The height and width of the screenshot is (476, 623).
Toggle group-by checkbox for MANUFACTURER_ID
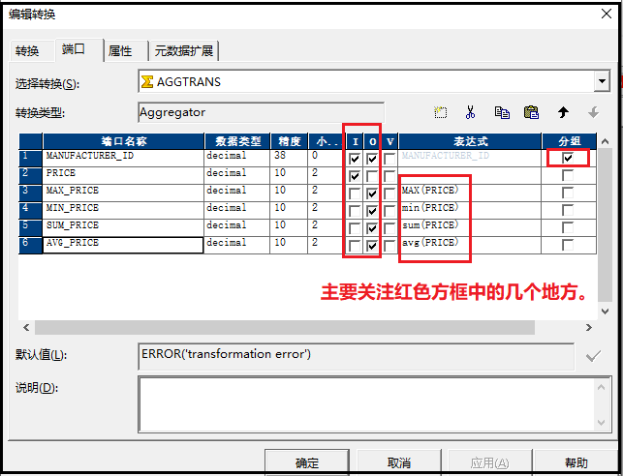pos(568,158)
